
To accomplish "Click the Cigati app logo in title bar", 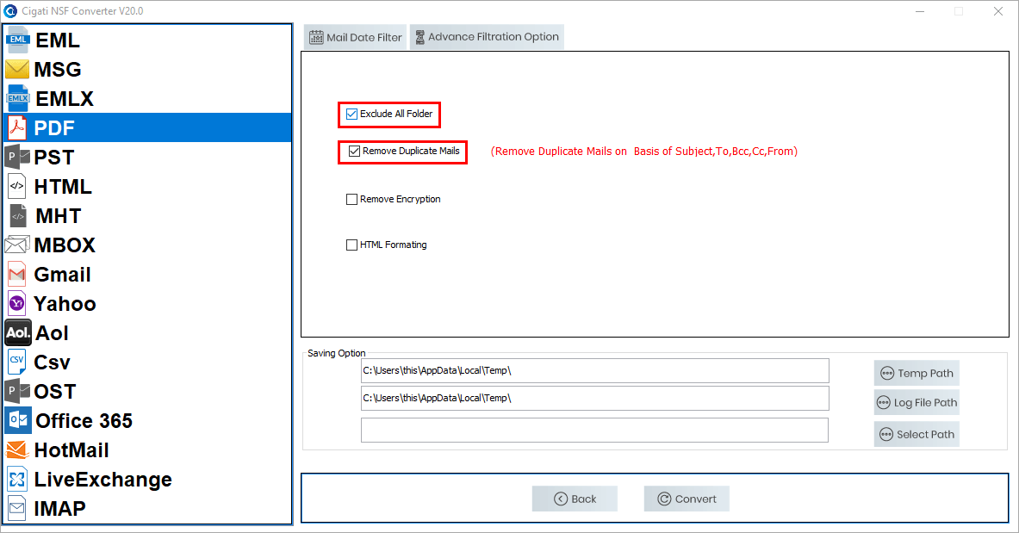I will [x=10, y=11].
